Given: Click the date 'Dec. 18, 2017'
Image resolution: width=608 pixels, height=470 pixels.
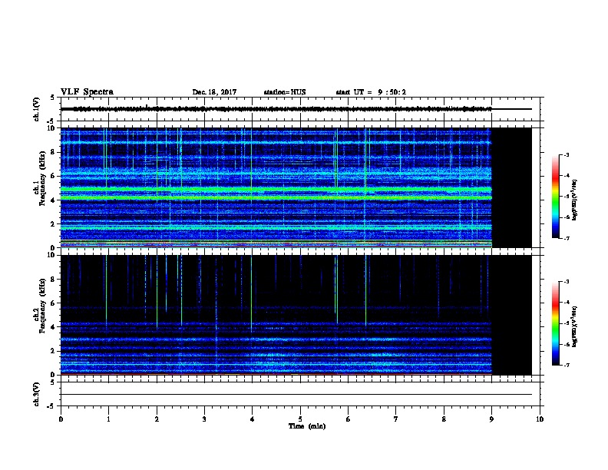Looking at the screenshot, I should [214, 92].
